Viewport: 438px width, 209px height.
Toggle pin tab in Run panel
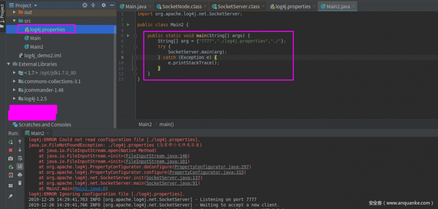point(11,196)
